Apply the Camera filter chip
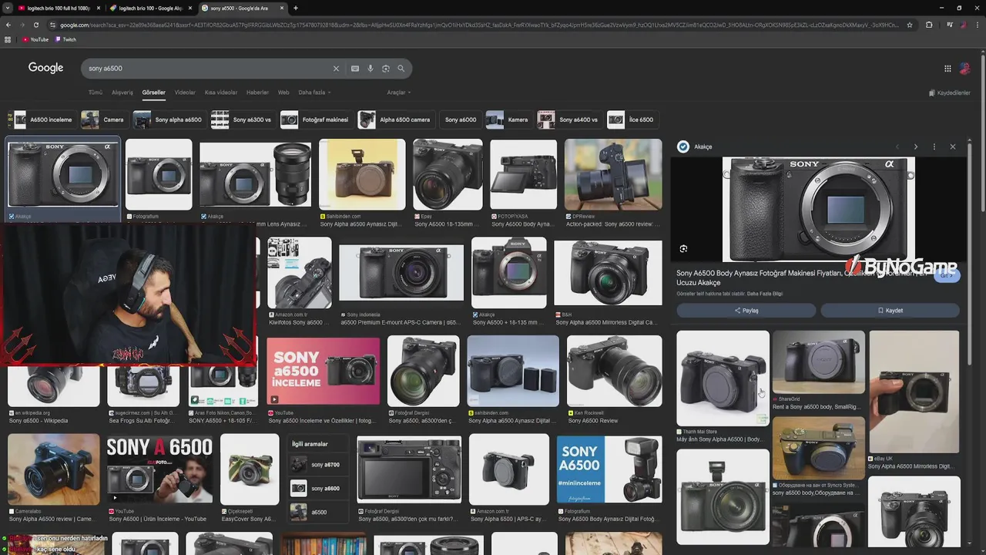Image resolution: width=986 pixels, height=555 pixels. point(103,119)
